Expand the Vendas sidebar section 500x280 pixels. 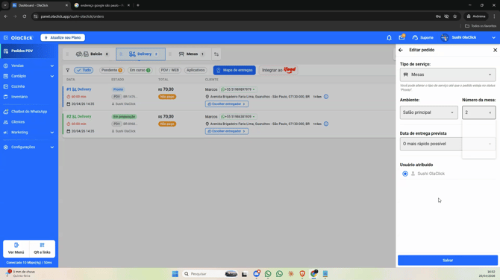pyautogui.click(x=28, y=66)
